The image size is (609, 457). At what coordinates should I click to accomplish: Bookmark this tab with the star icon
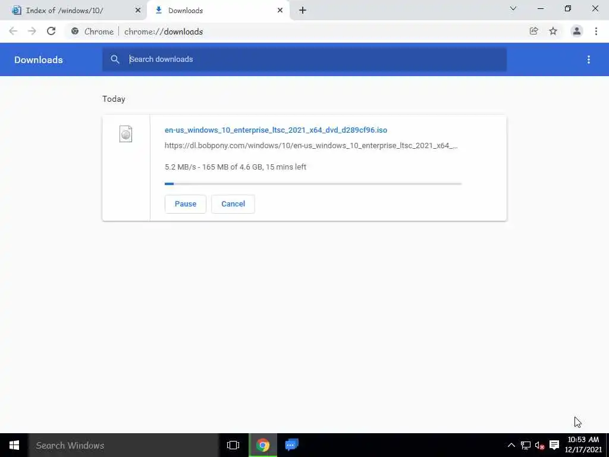553,31
